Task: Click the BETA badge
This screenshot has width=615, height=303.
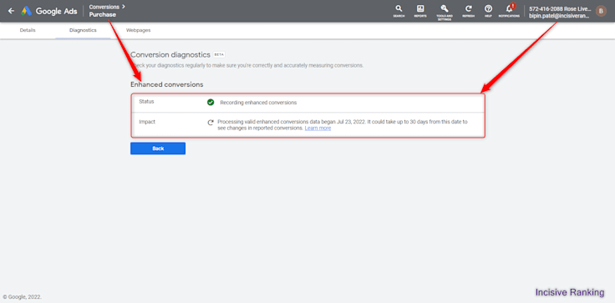Action: coord(219,54)
